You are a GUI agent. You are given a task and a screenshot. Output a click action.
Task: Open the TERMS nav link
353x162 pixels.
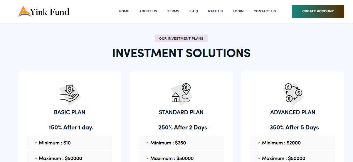(x=173, y=11)
